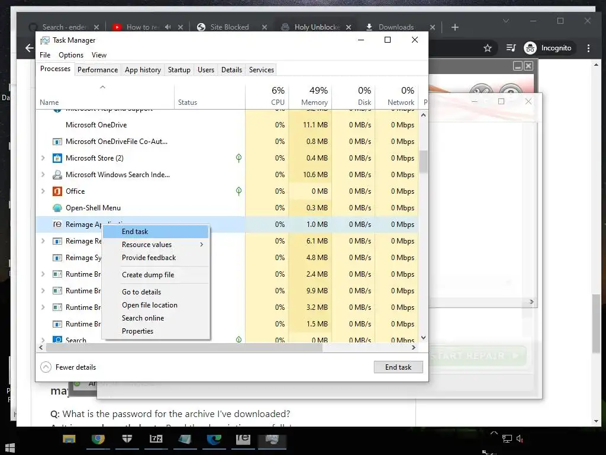This screenshot has width=606, height=455.
Task: Switch to the Details tab
Action: point(231,70)
